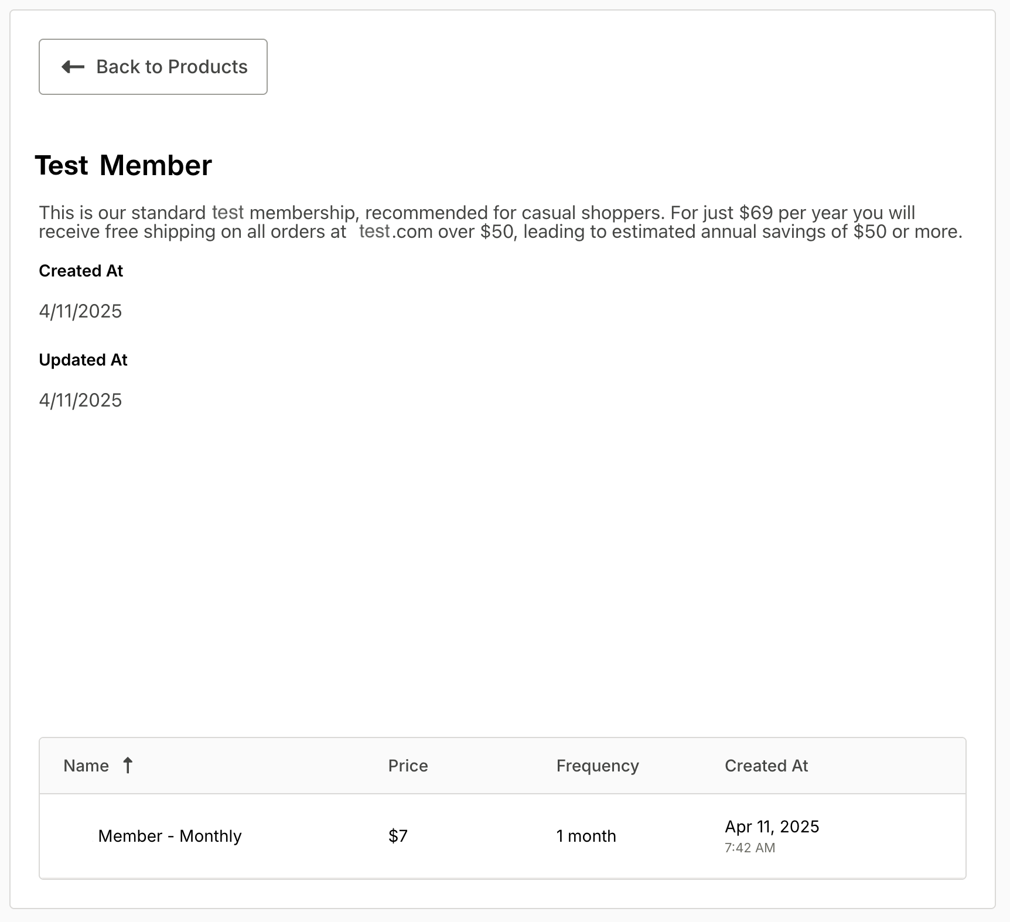Screen dimensions: 1010x922
Task: Select the Apr 11, 2025 date cell
Action: pyautogui.click(x=772, y=827)
